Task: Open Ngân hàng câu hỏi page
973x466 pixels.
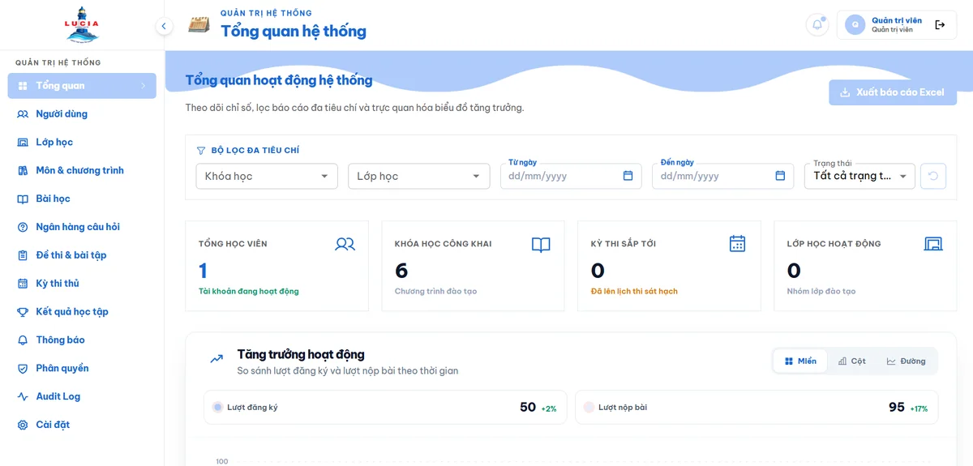Action: [x=82, y=227]
